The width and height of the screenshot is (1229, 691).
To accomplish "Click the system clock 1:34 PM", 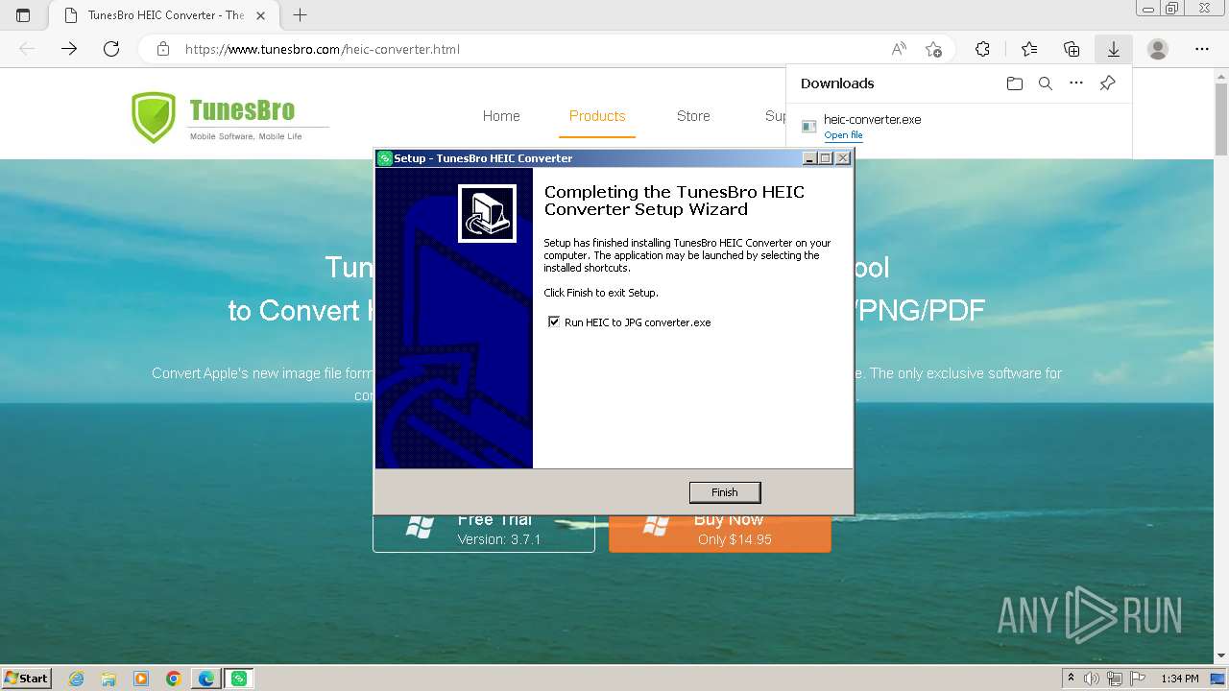I will click(1179, 679).
